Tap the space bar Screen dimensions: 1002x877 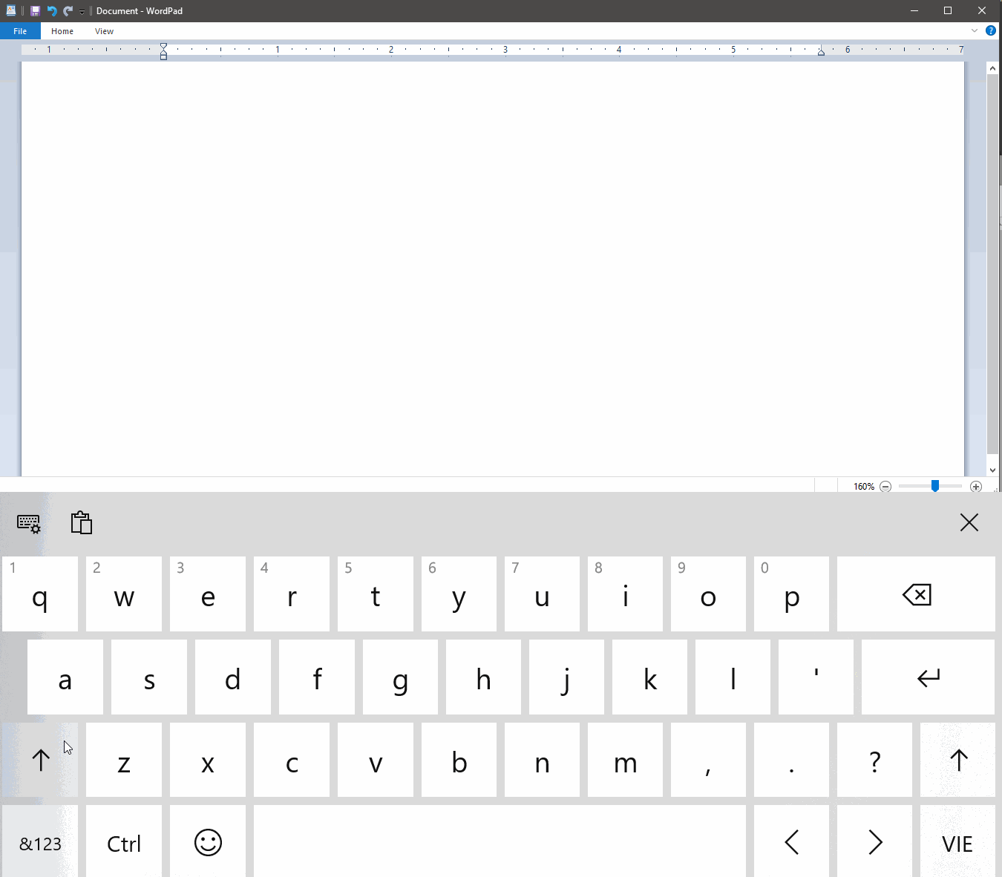coord(500,843)
